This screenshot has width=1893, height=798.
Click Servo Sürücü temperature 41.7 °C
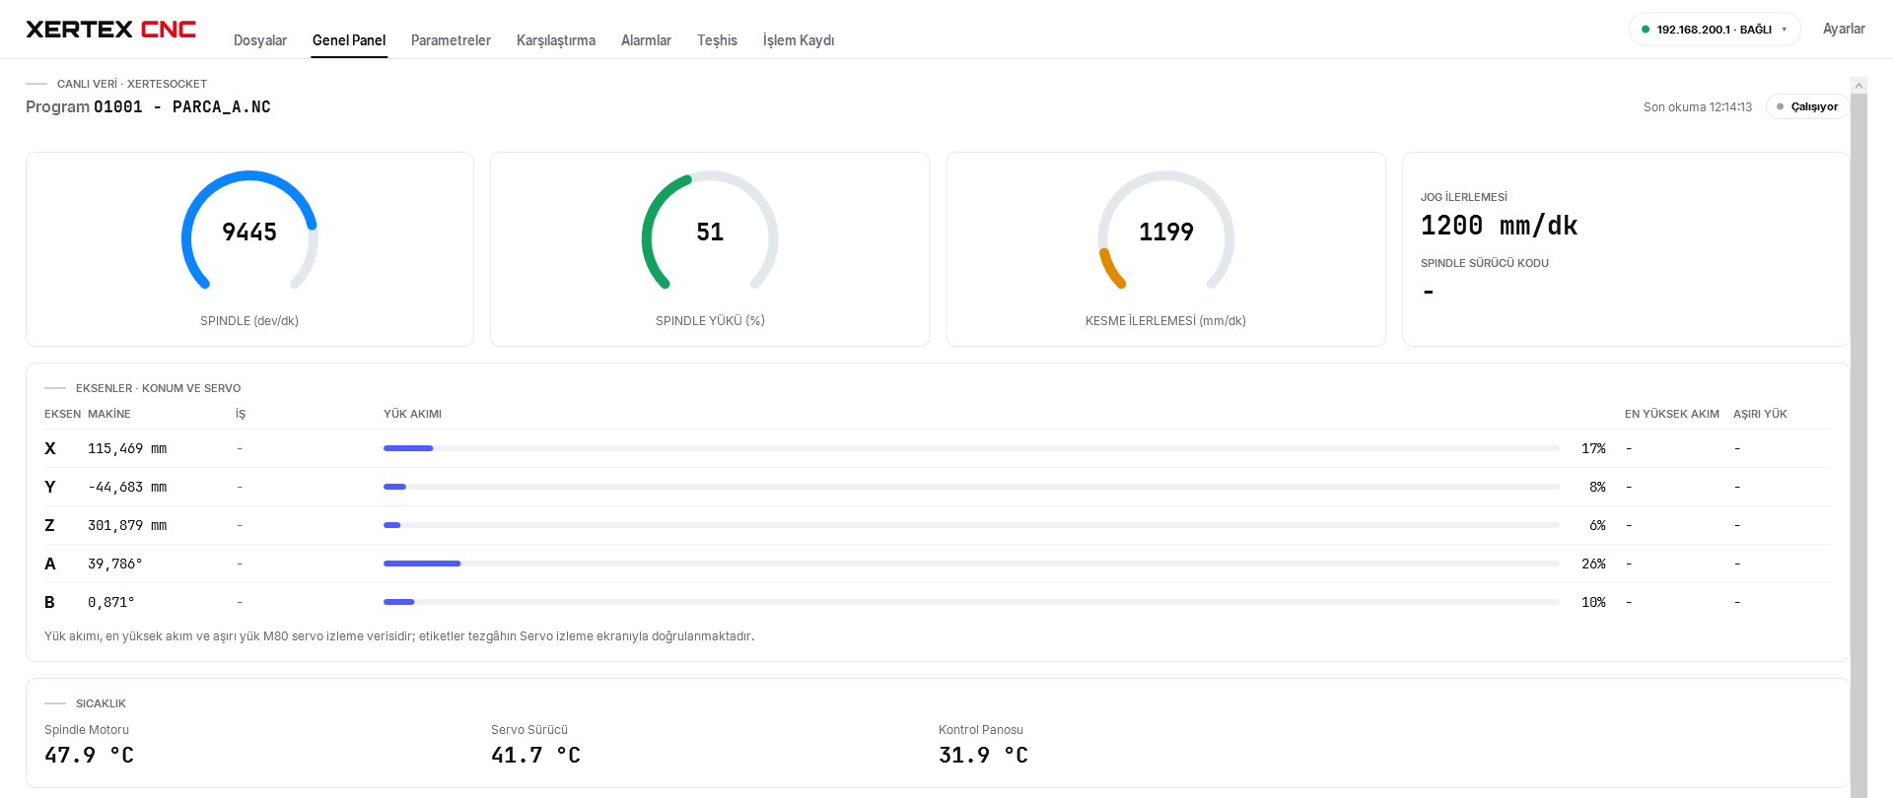click(x=535, y=755)
